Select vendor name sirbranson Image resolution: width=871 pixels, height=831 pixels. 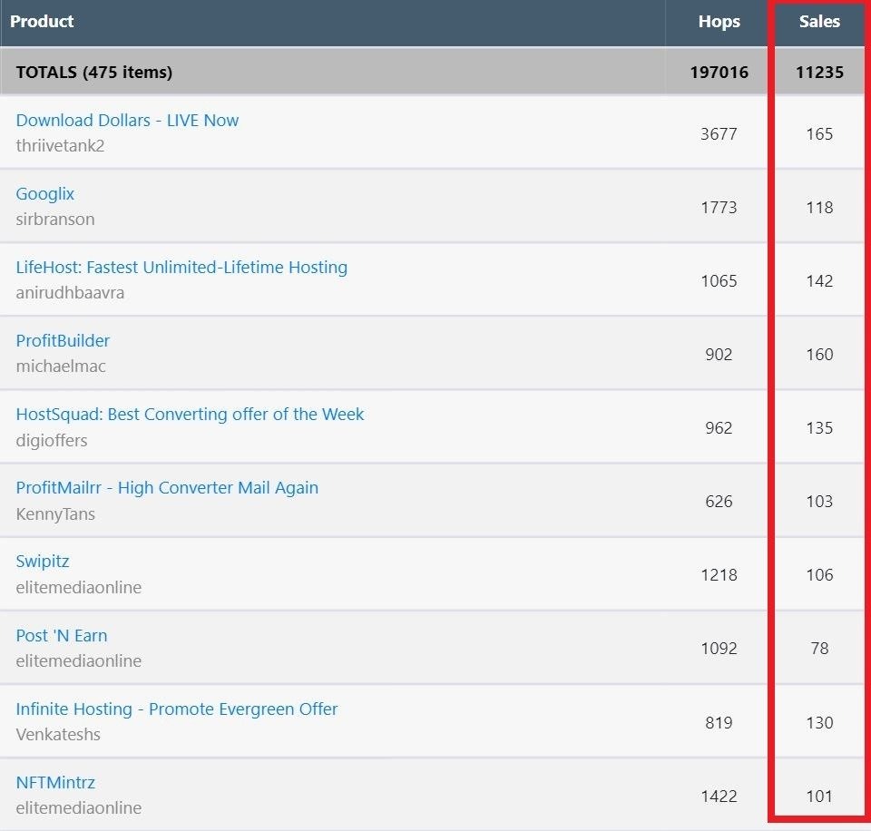[55, 219]
